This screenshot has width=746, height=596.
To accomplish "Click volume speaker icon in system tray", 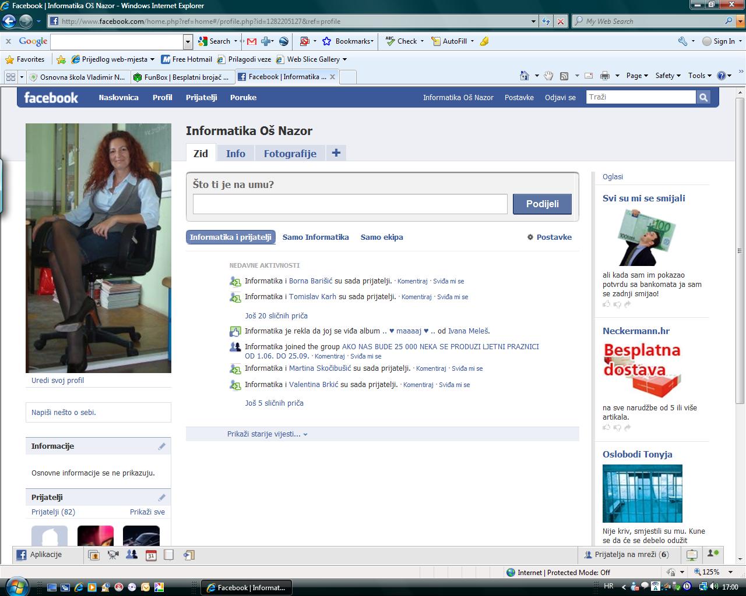I will (714, 587).
